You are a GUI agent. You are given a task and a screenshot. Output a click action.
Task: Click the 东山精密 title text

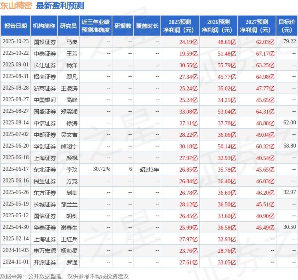(x=16, y=6)
